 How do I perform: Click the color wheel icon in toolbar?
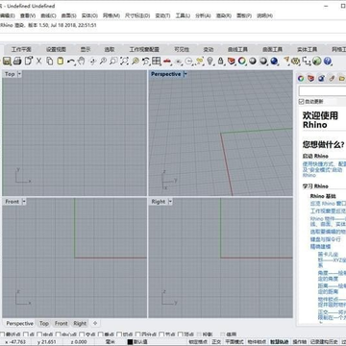coord(242,61)
